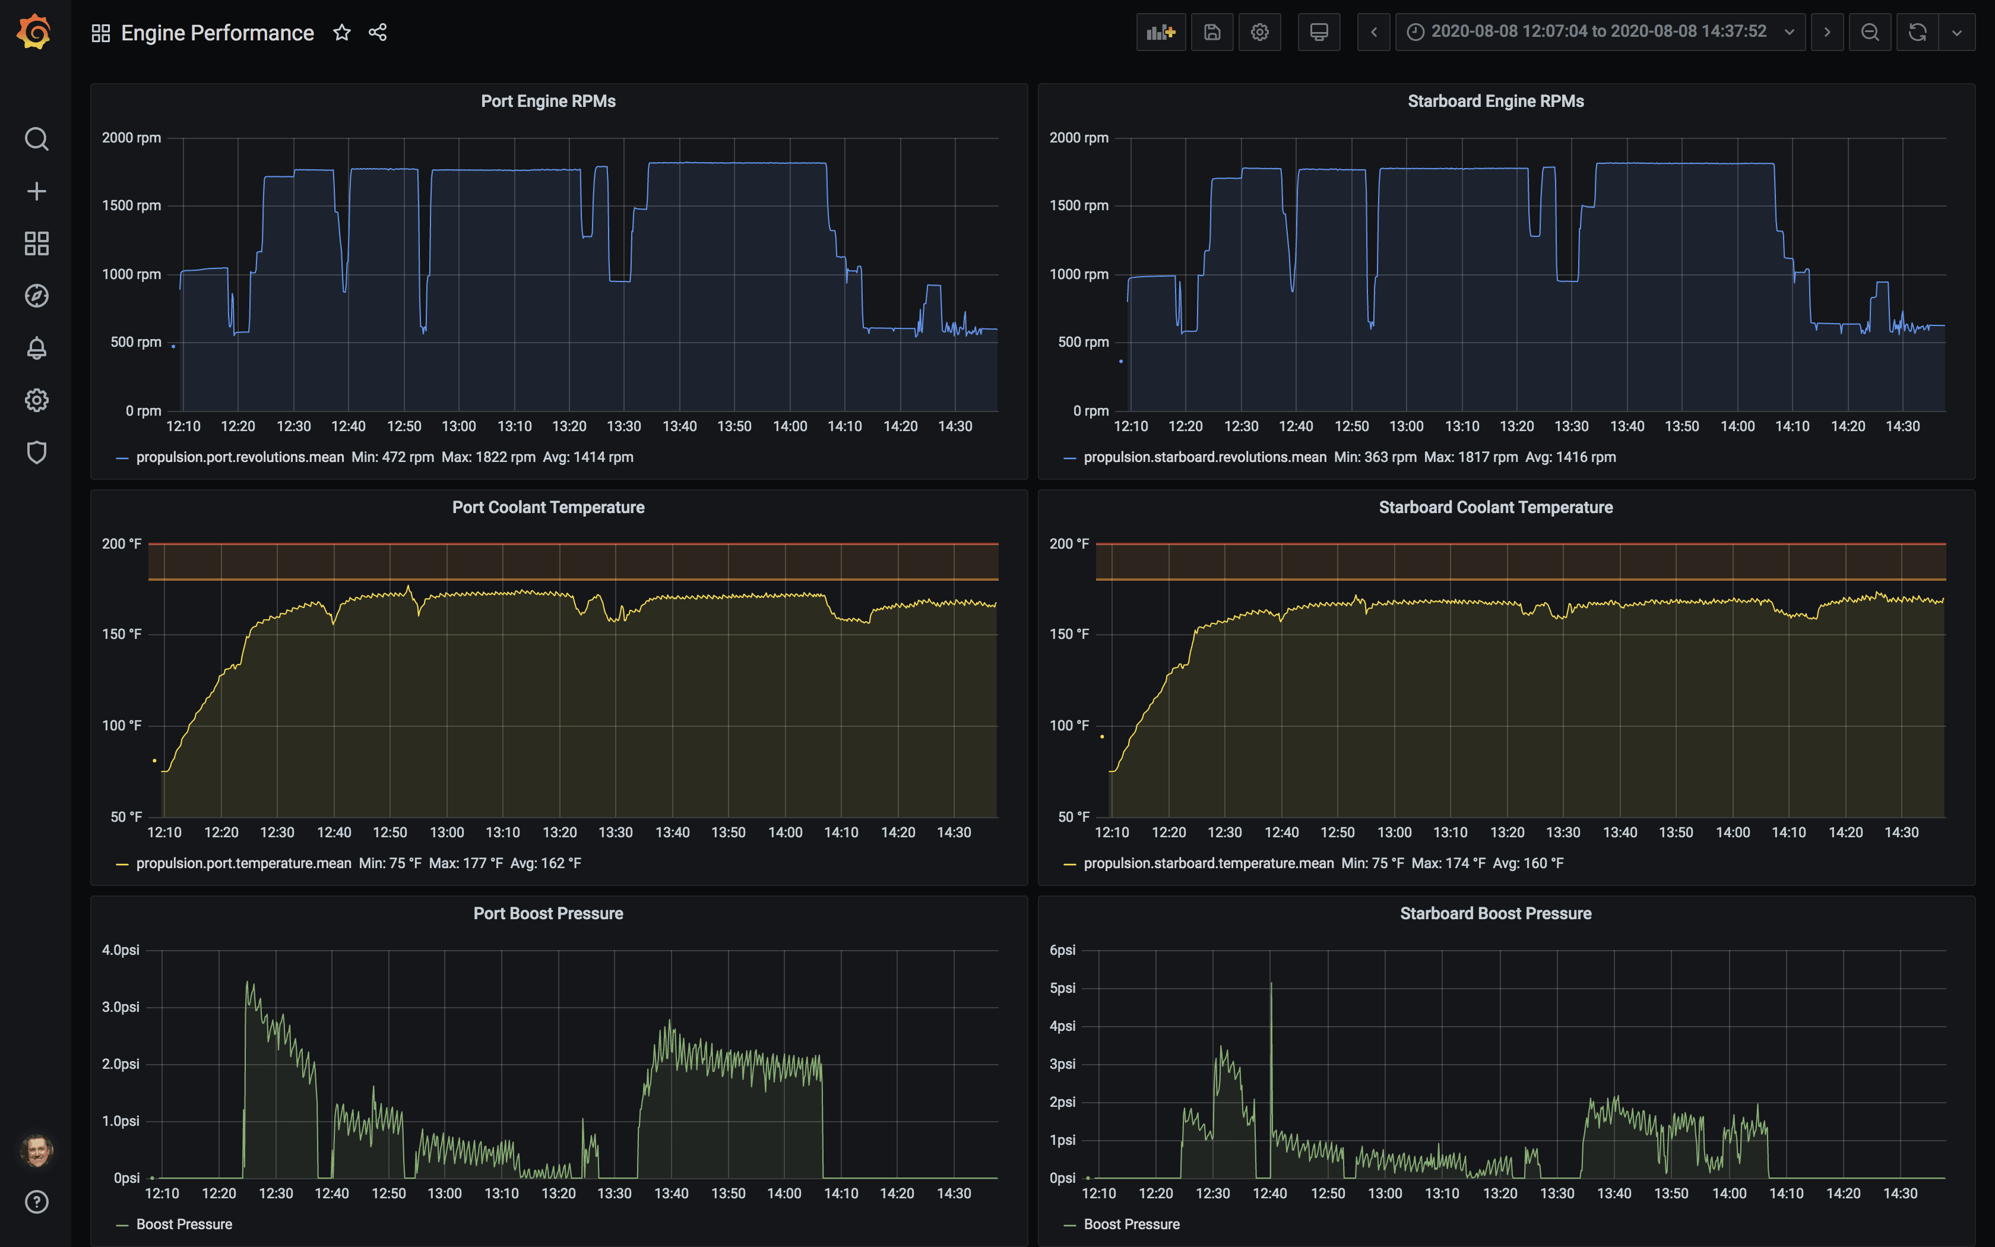Open the Alerting bell icon
This screenshot has height=1247, width=1995.
coord(36,348)
